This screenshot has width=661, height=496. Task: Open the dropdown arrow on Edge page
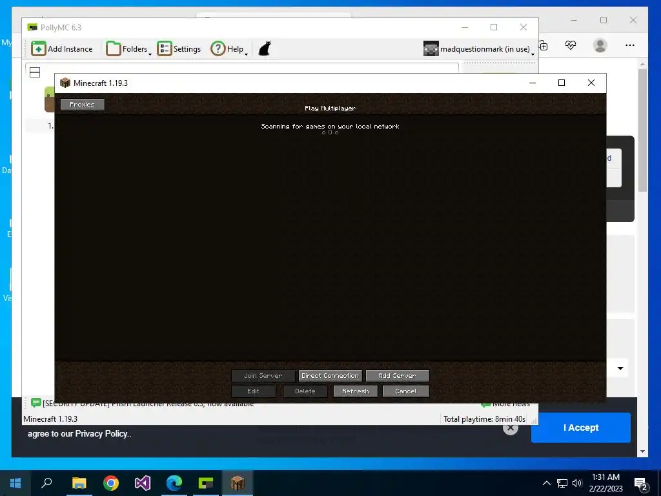click(x=620, y=368)
